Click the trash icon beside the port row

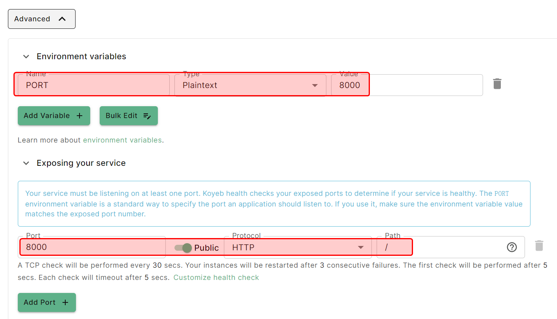coord(539,246)
